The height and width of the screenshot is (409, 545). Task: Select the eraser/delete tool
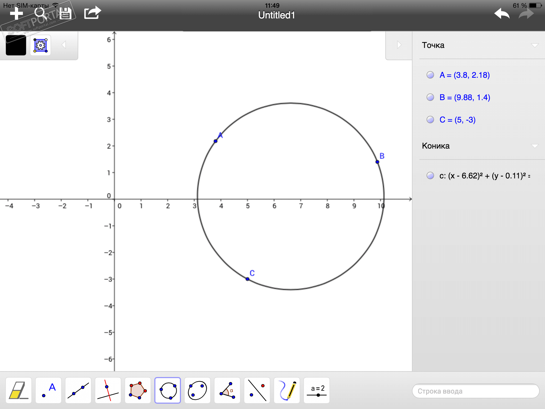[18, 390]
